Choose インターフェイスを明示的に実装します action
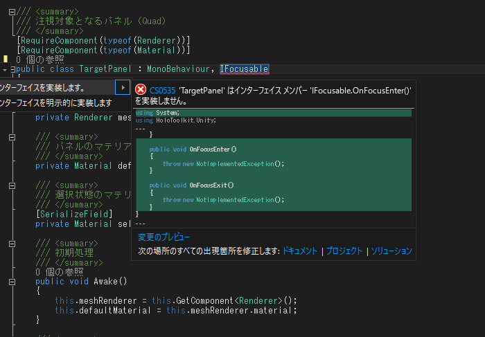This screenshot has width=485, height=337. click(65, 103)
